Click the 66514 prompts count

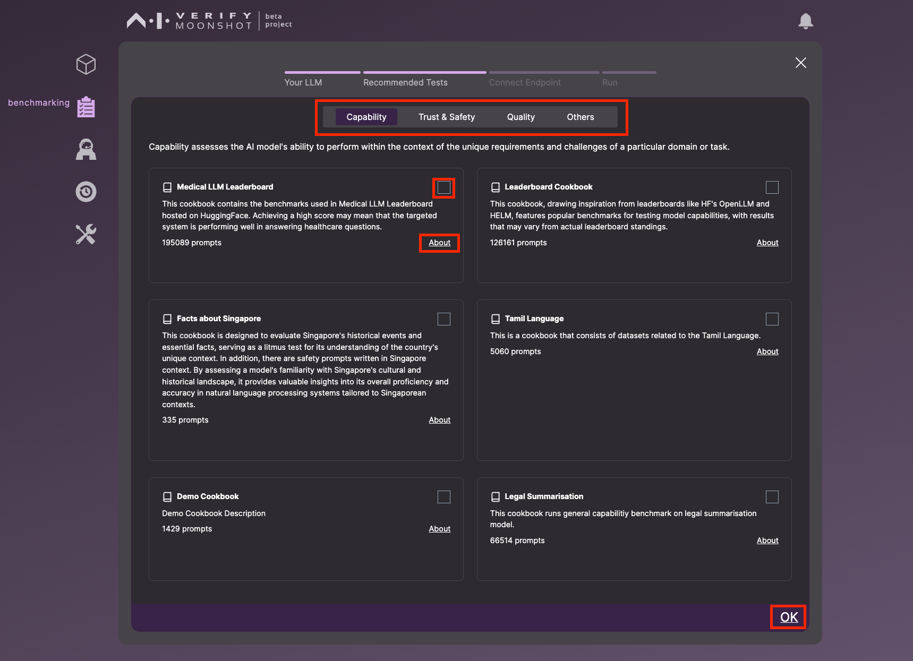point(517,540)
